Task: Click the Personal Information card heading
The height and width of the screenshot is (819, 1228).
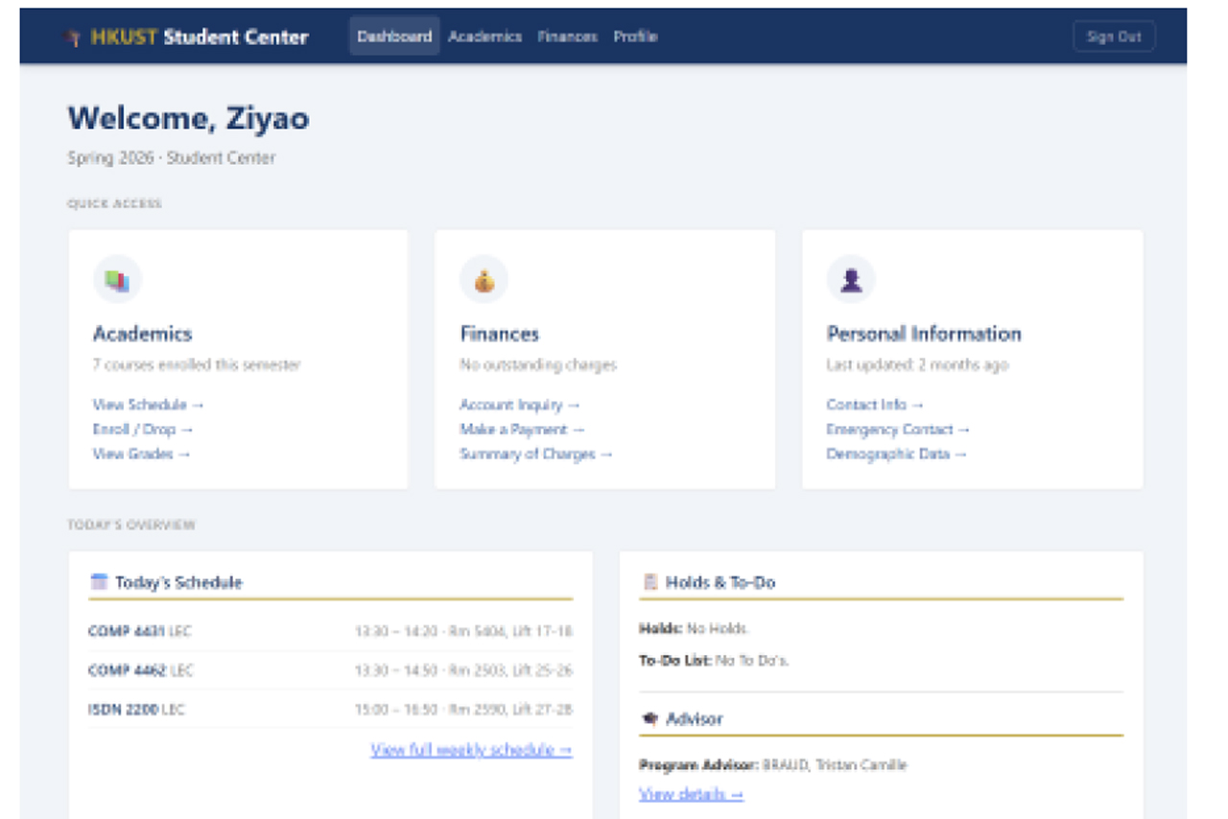Action: point(924,334)
